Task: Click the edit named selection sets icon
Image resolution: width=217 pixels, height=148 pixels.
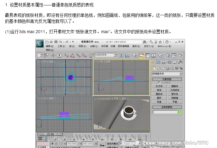Action: point(92,55)
